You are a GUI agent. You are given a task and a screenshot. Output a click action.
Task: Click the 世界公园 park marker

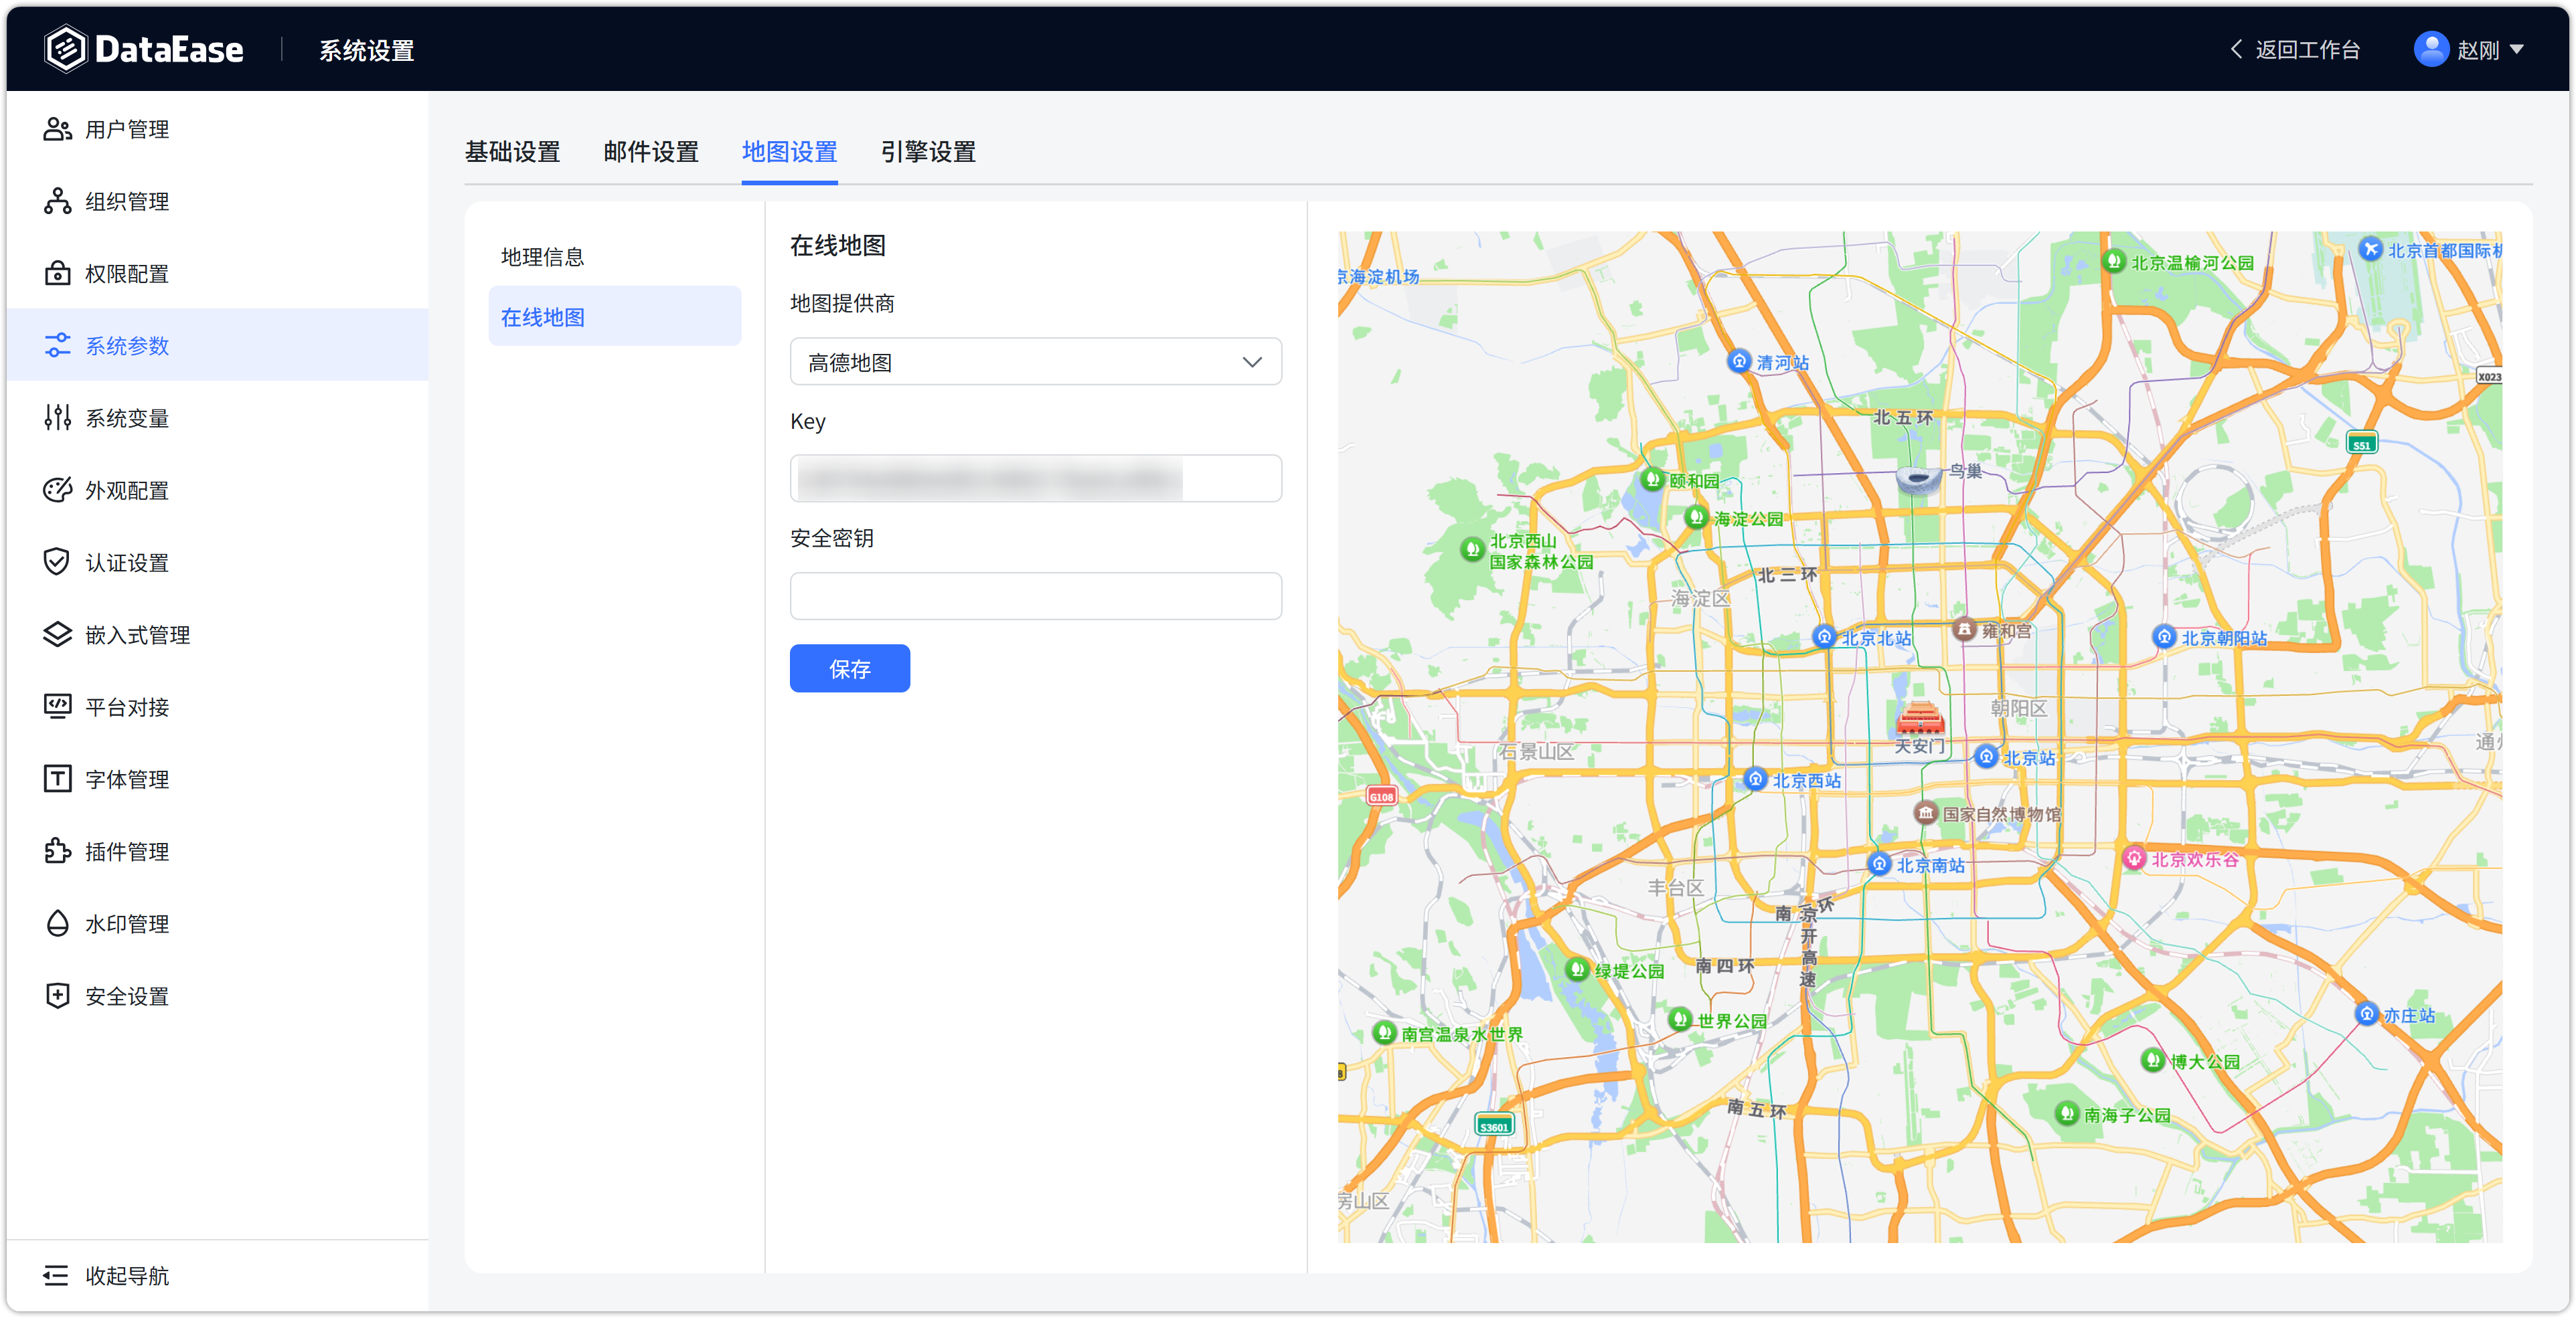pyautogui.click(x=1680, y=1019)
